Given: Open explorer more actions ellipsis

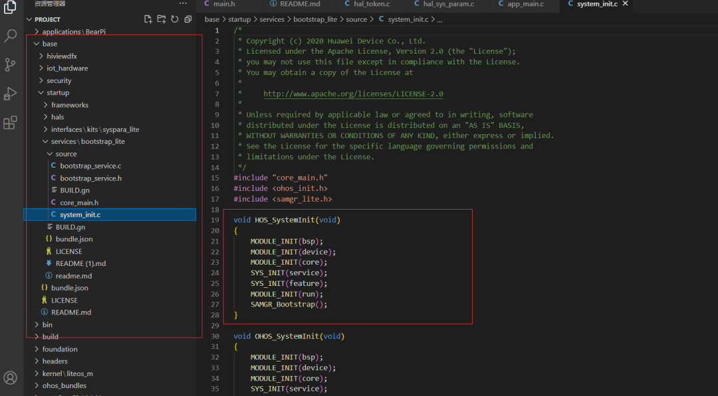Looking at the screenshot, I should point(183,4).
